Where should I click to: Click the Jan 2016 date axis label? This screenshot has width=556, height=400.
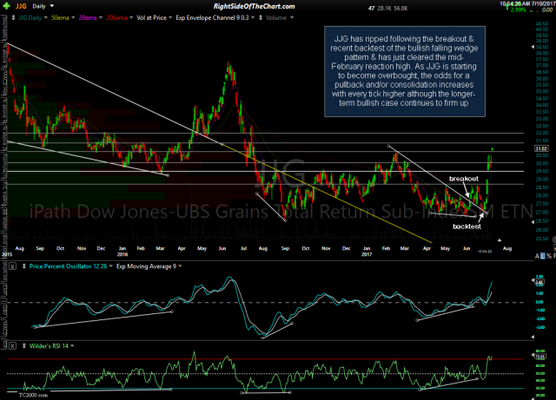[x=122, y=252]
